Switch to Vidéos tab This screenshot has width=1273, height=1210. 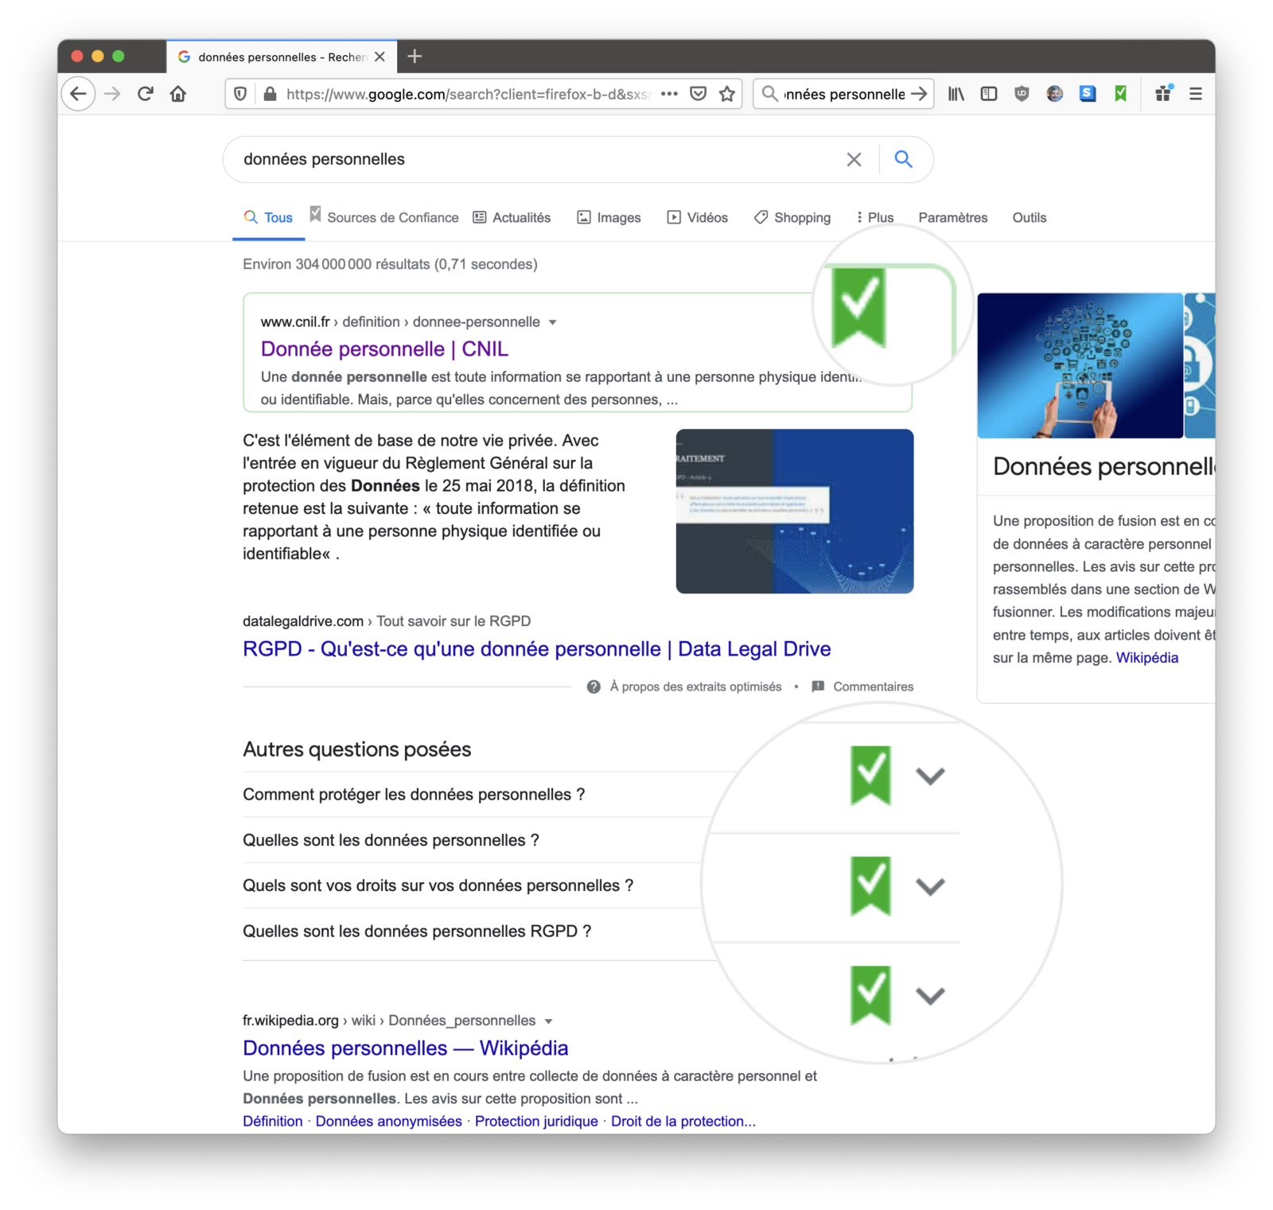(x=697, y=217)
